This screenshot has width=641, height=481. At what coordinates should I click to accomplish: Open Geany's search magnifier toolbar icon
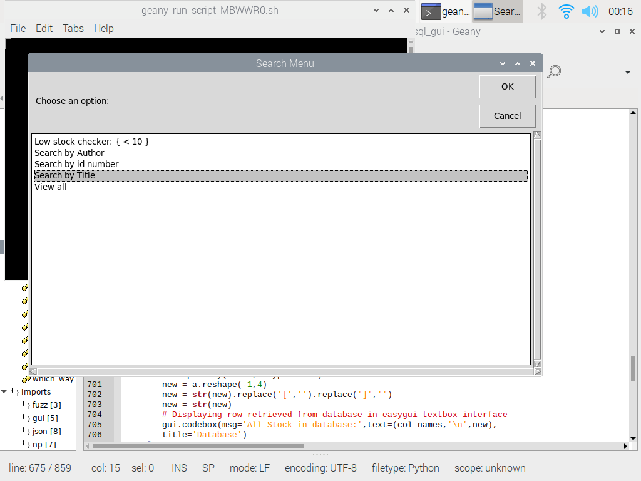(x=553, y=71)
